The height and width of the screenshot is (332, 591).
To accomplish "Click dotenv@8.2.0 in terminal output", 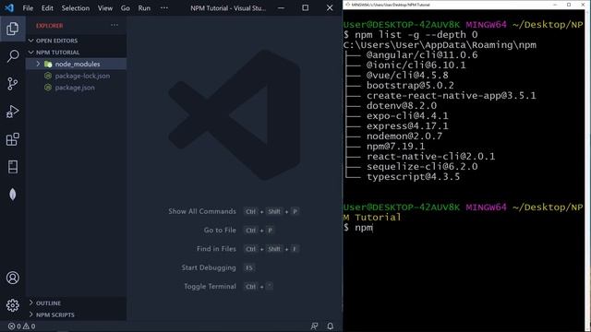I will coord(402,106).
